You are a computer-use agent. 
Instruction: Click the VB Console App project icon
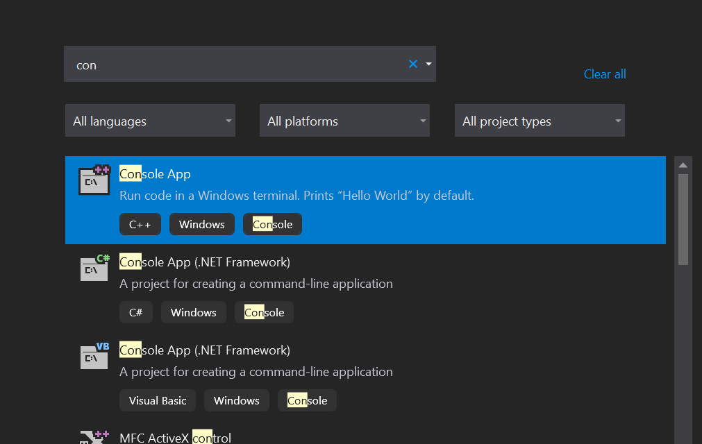tap(94, 356)
